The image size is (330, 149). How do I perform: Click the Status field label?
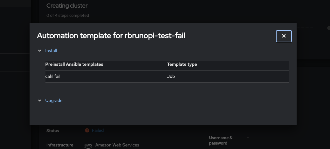(x=53, y=131)
